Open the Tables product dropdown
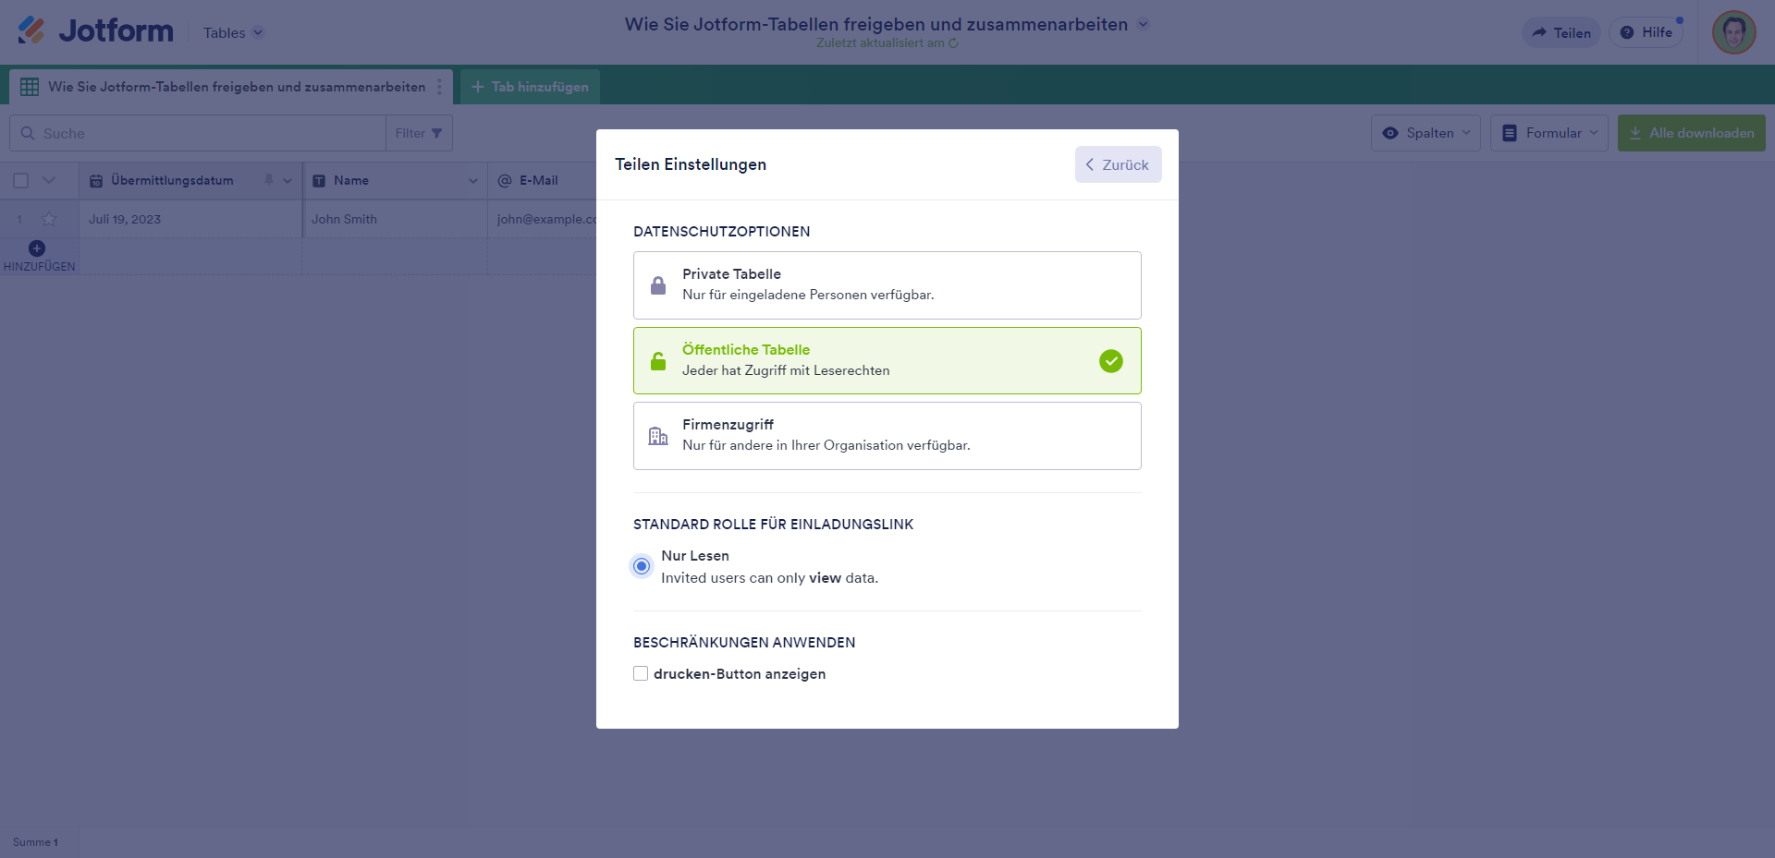The image size is (1775, 858). (233, 33)
